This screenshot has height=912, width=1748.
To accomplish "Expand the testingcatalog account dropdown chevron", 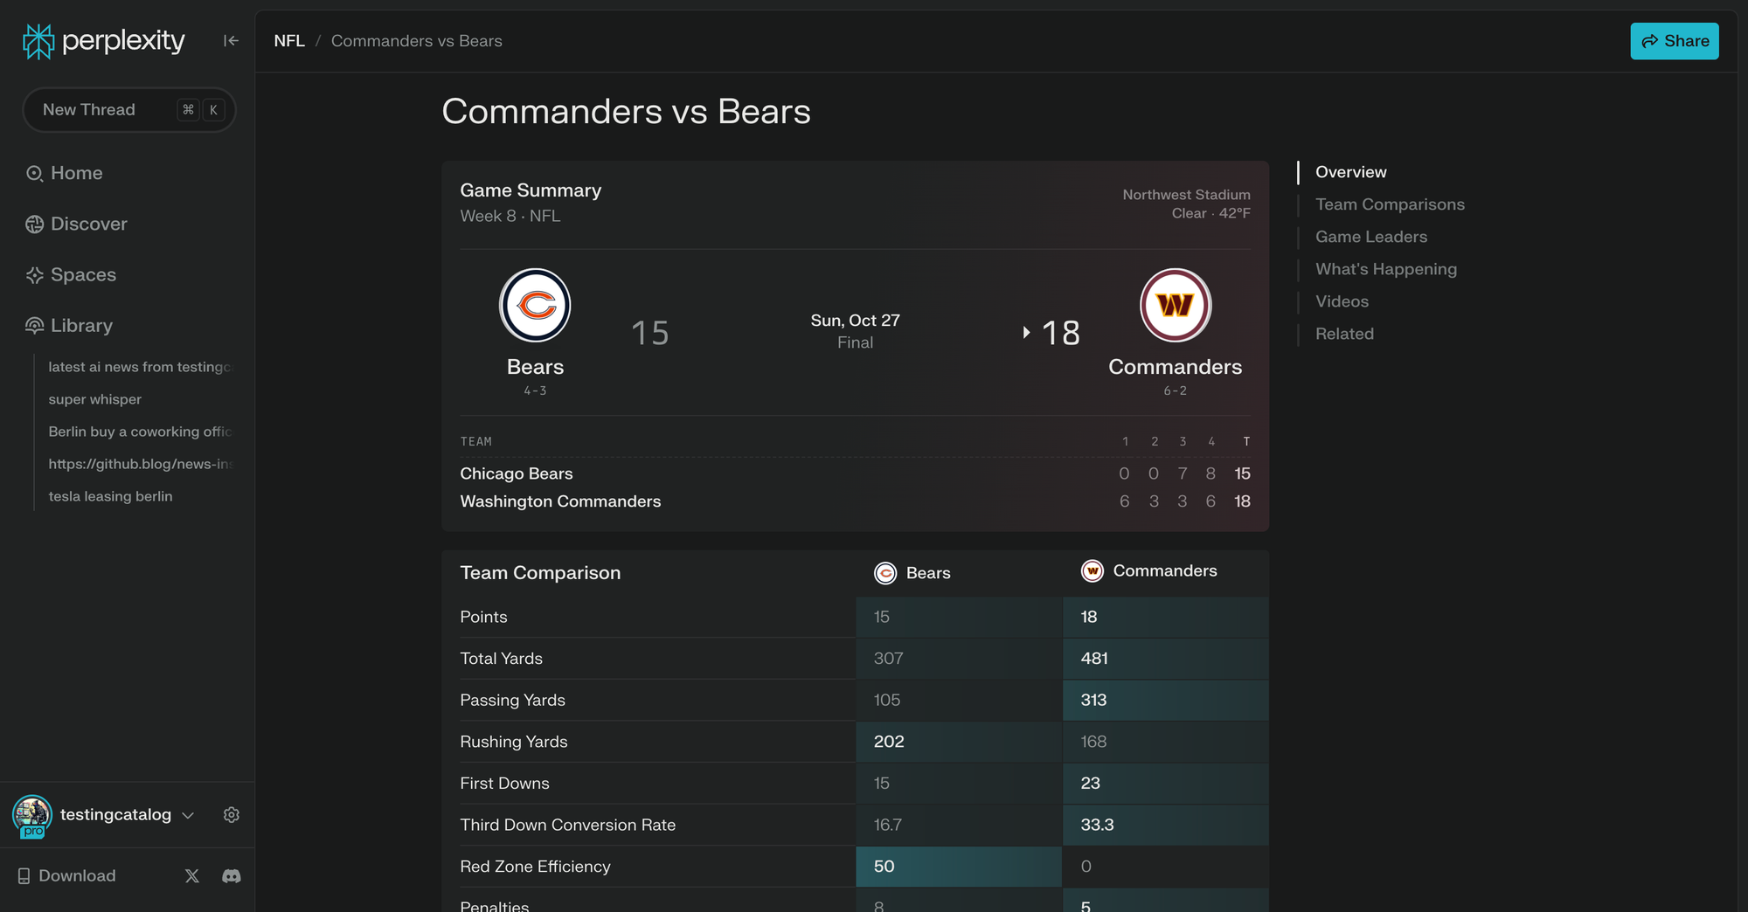I will pyautogui.click(x=188, y=815).
